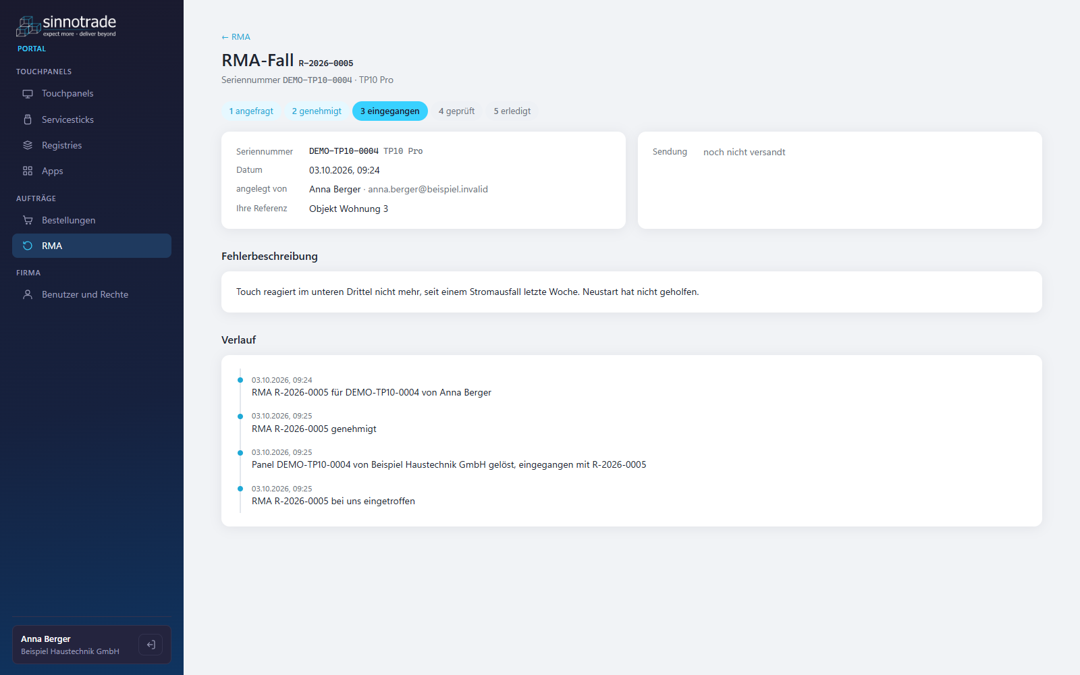Viewport: 1080px width, 675px height.
Task: Click the '2 genehmigt' status step
Action: (x=317, y=111)
